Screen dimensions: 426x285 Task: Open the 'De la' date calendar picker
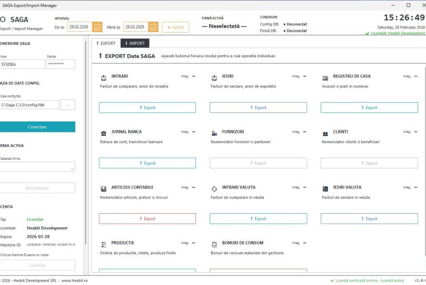[98, 27]
